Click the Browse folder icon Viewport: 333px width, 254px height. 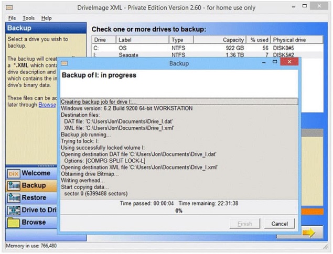(x=14, y=222)
